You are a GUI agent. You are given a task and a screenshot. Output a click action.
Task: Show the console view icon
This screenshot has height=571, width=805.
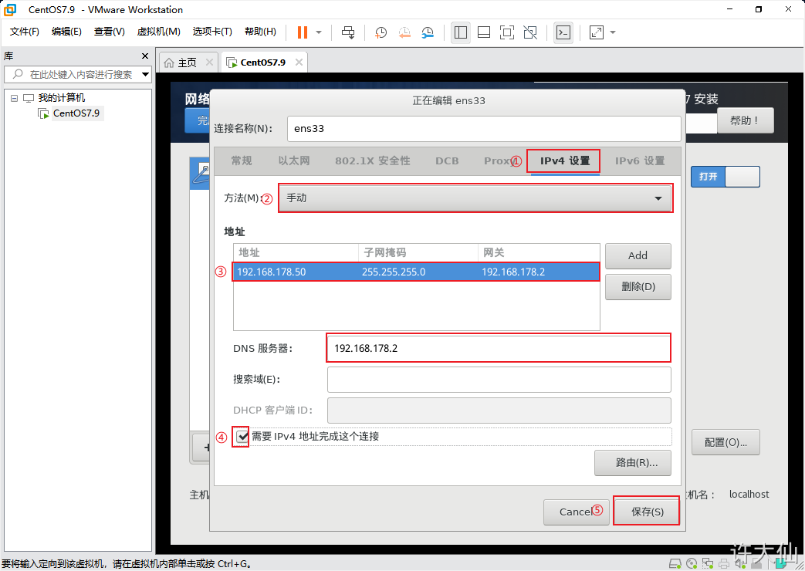(563, 32)
